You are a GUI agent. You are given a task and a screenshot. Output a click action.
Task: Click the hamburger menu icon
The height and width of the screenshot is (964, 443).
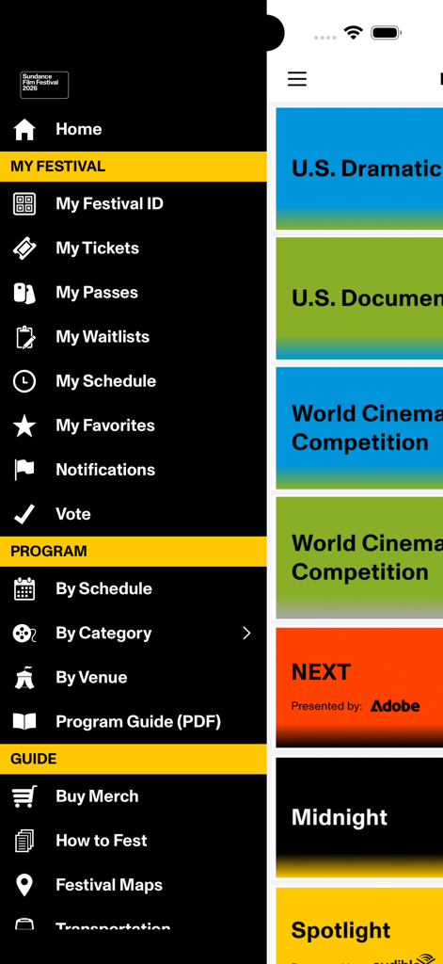(x=297, y=79)
